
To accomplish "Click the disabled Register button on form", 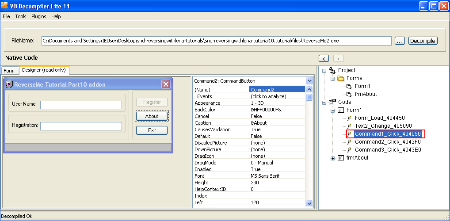I will coord(152,102).
